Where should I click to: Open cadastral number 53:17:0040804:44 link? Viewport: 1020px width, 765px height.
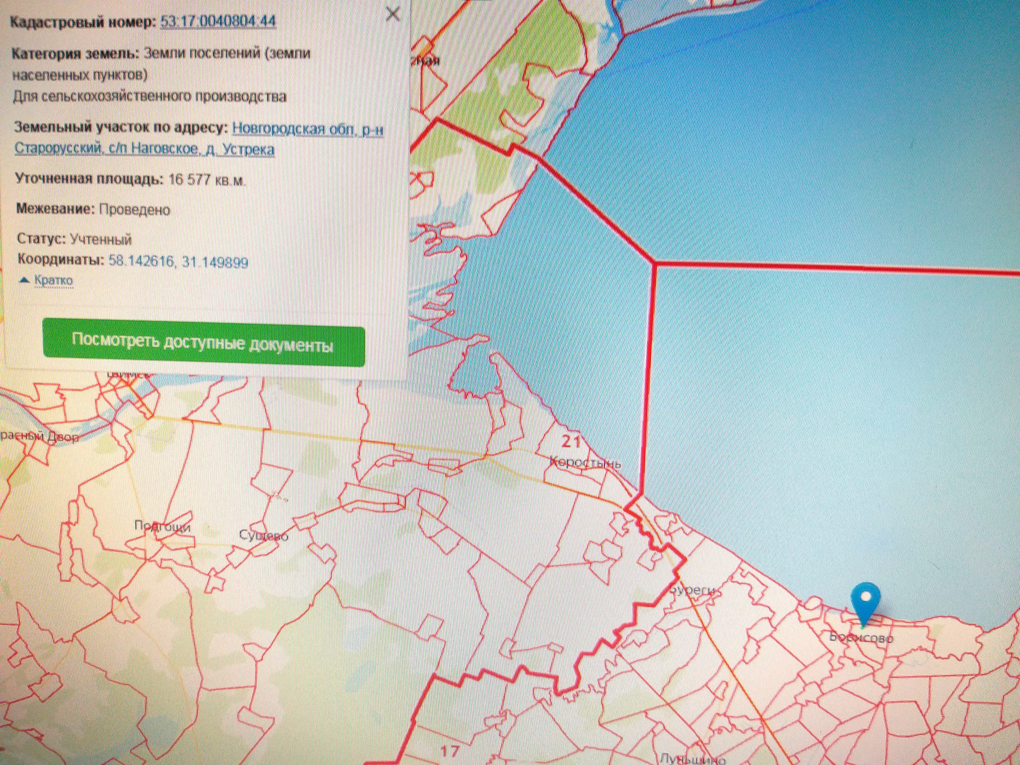(x=218, y=22)
